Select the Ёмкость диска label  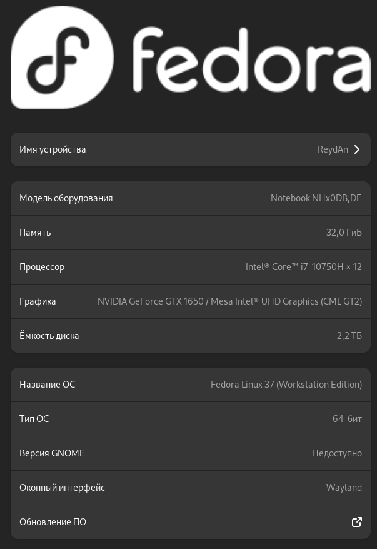coord(49,336)
